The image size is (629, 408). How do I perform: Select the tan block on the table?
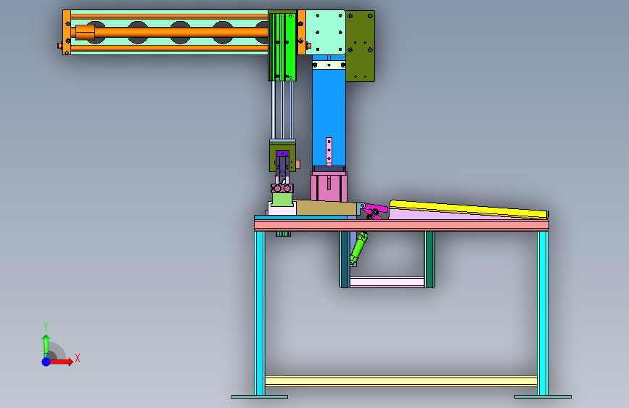click(x=326, y=208)
